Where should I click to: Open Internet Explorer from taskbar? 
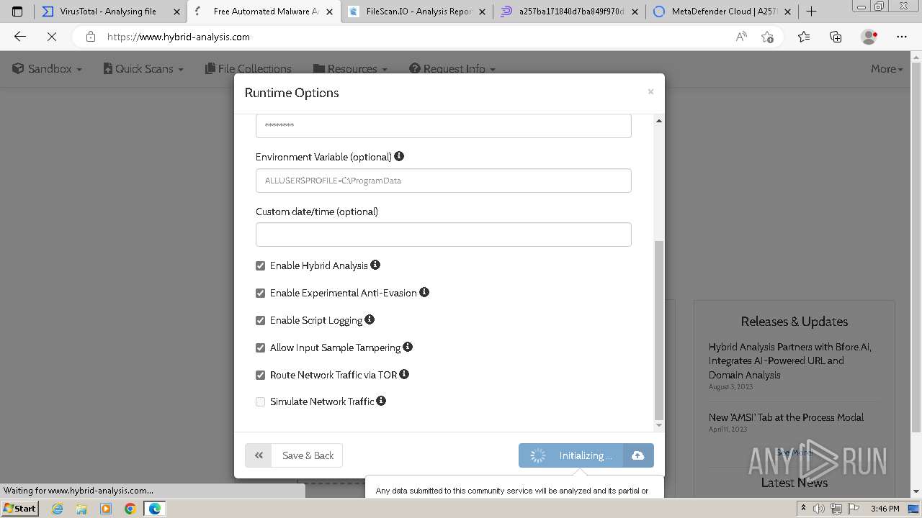click(x=57, y=509)
